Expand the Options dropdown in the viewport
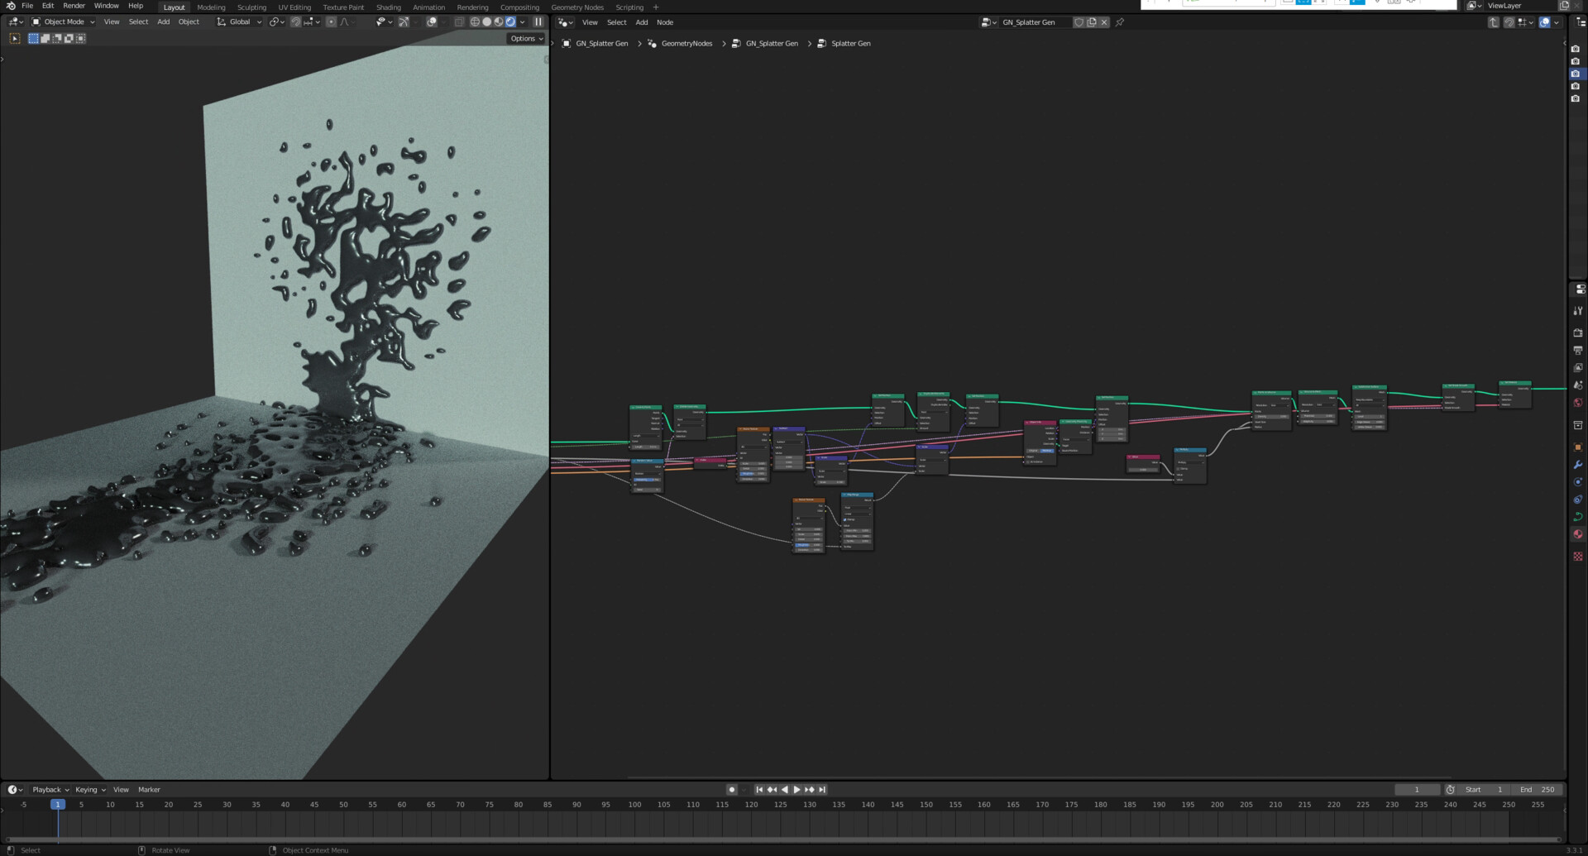The width and height of the screenshot is (1588, 856). coord(524,38)
